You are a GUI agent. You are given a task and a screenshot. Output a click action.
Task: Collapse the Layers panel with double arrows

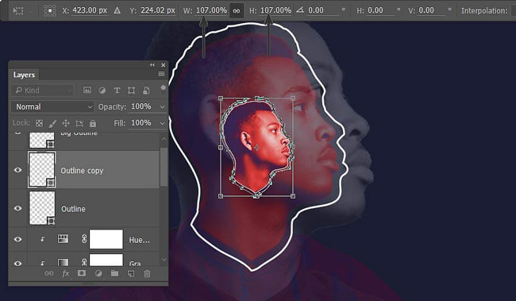(152, 65)
